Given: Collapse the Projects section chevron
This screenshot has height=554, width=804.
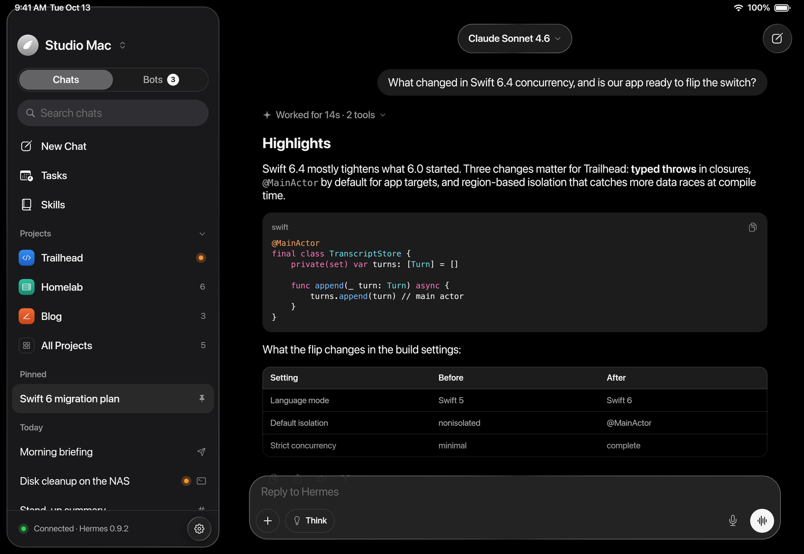Looking at the screenshot, I should [202, 234].
